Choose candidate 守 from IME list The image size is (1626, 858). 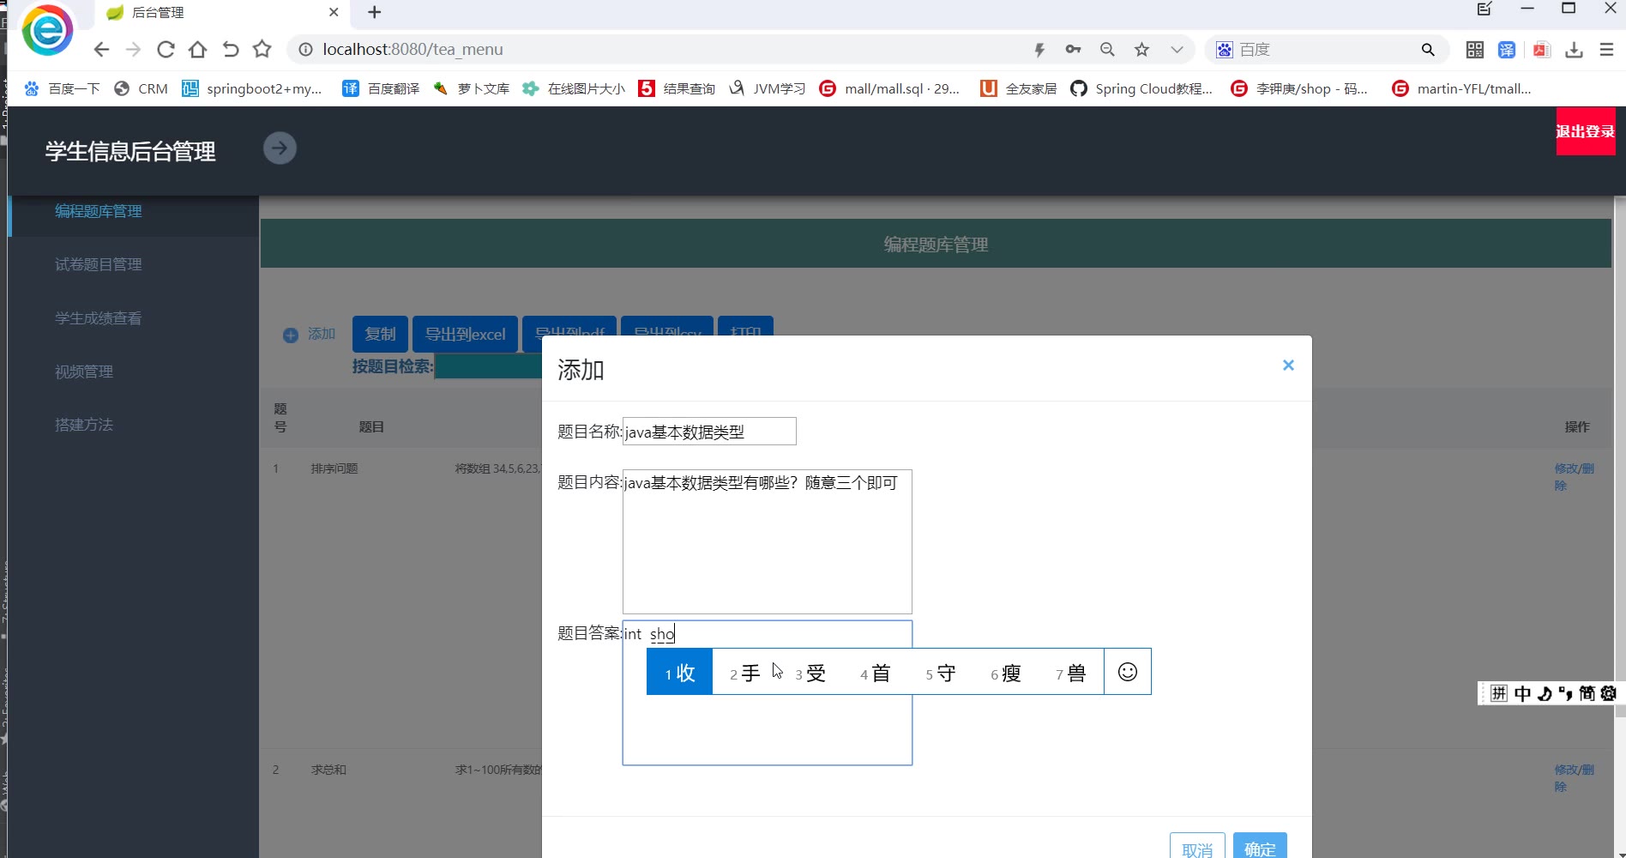940,673
